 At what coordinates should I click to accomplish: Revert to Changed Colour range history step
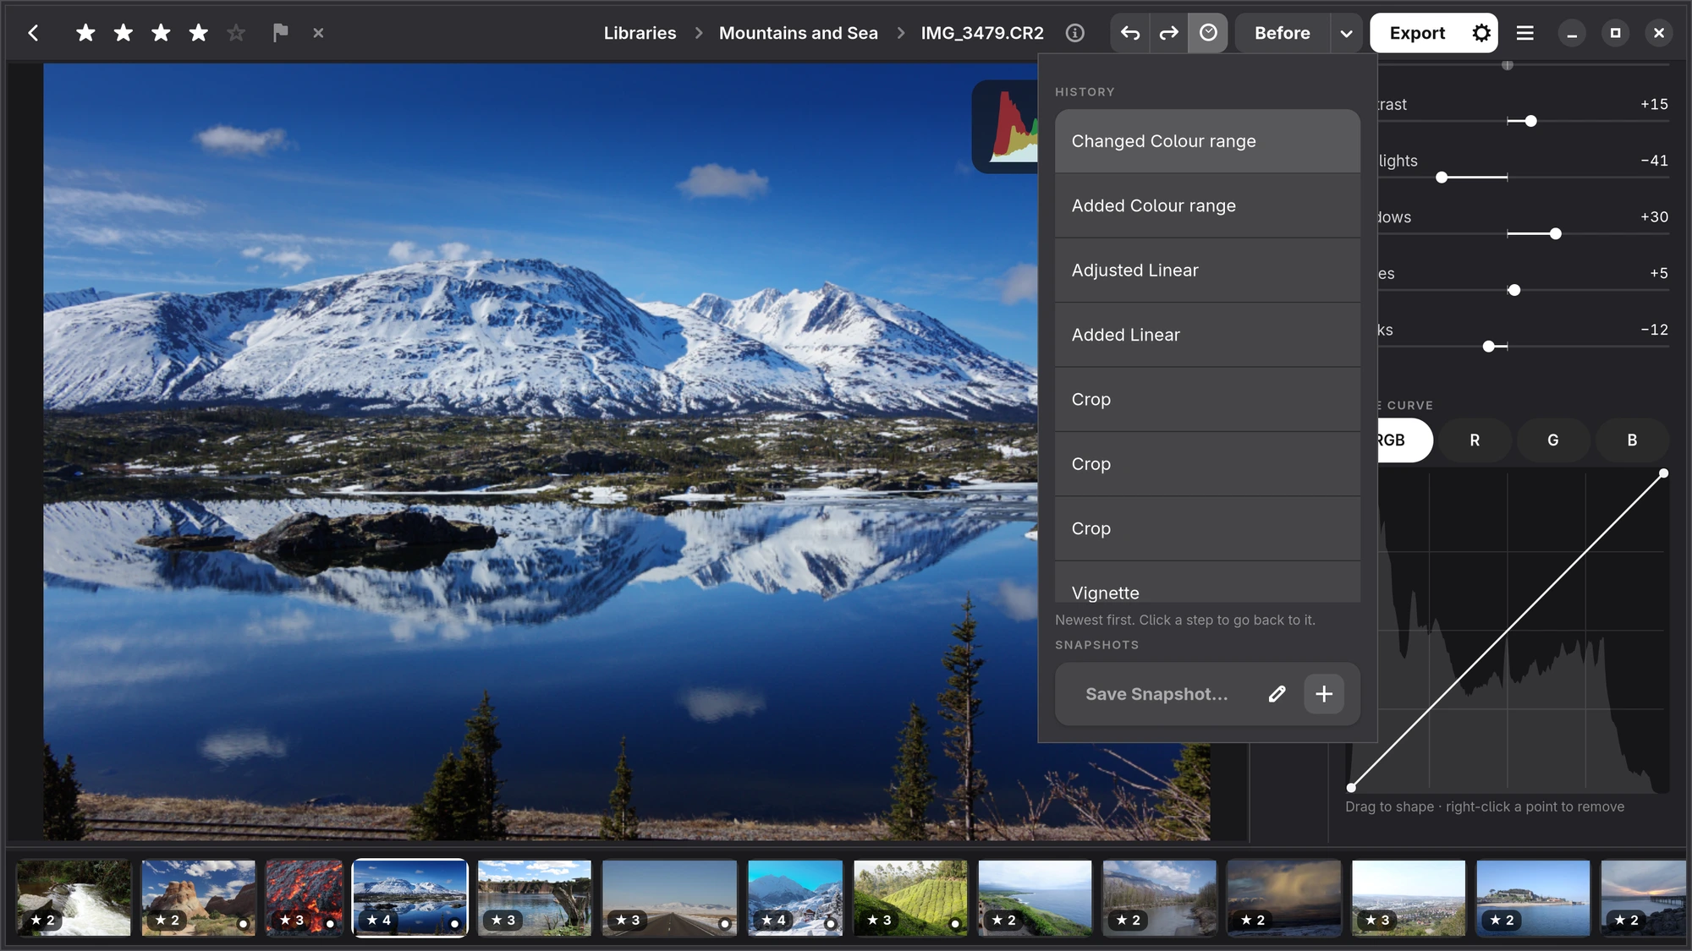click(1207, 141)
